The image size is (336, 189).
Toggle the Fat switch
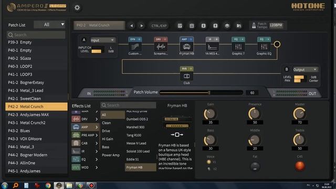[255, 166]
